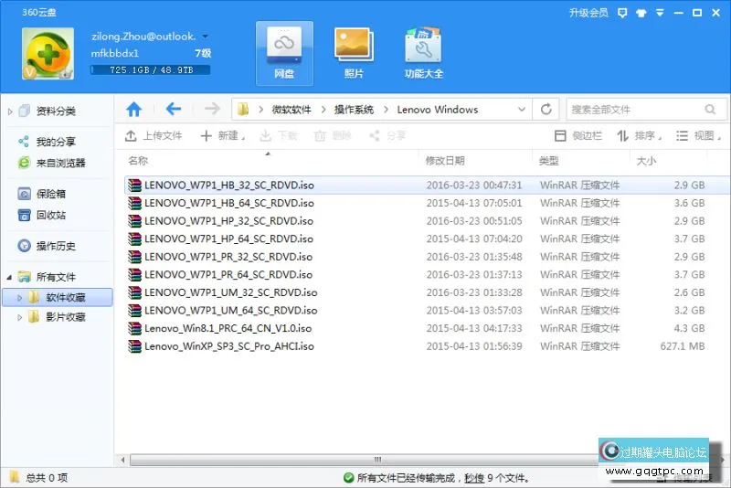731x488 pixels.
Task: Toggle the 侧边栏 sidebar panel
Action: [x=578, y=135]
